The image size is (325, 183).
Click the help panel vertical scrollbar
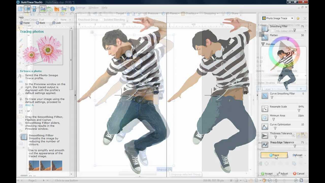71,60
